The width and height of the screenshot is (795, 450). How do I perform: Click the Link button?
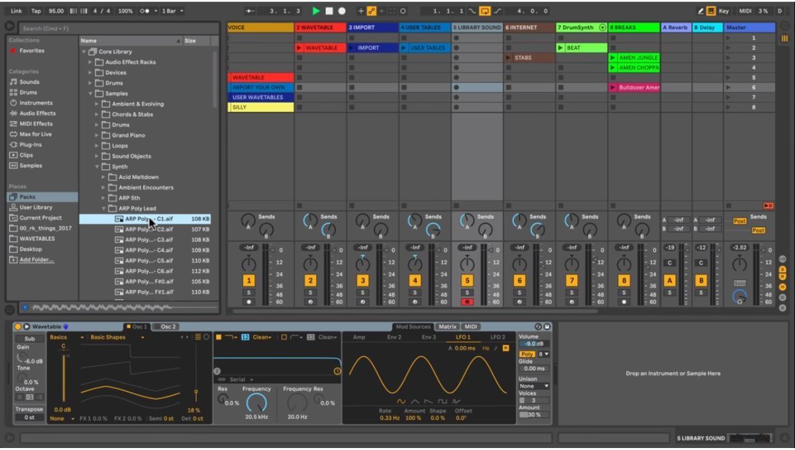(x=17, y=11)
